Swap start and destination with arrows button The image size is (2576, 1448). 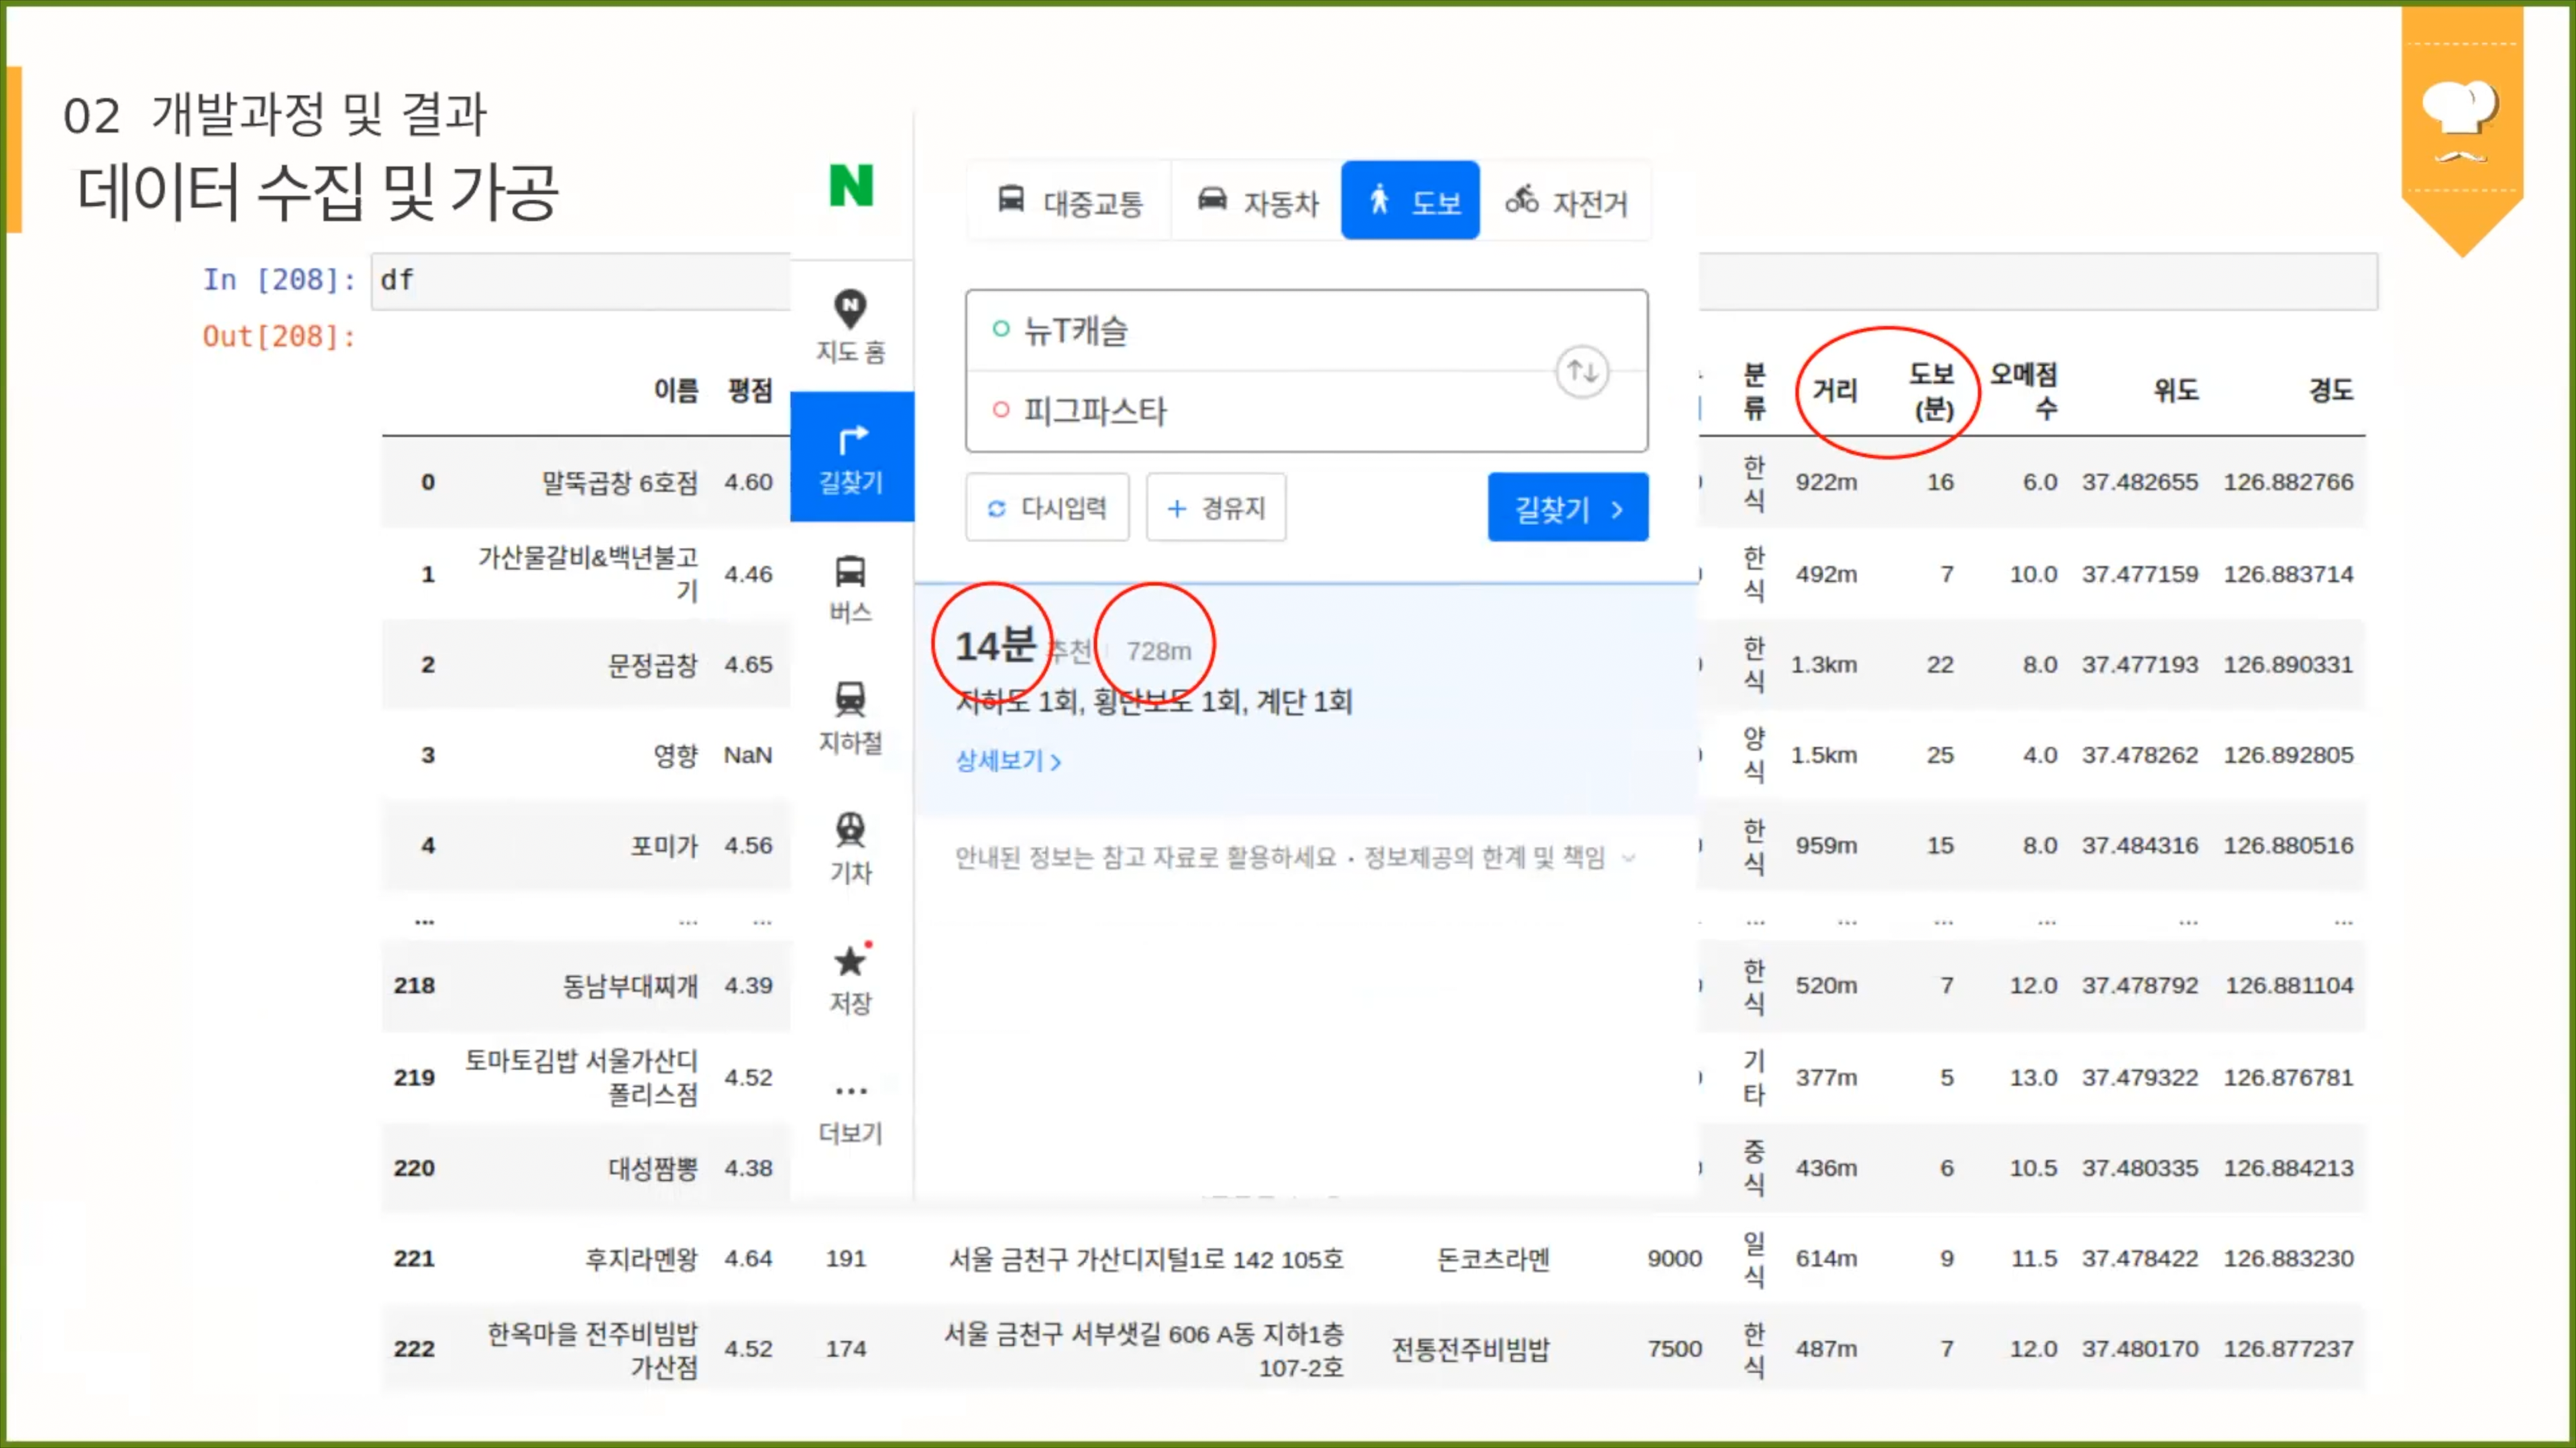point(1581,372)
